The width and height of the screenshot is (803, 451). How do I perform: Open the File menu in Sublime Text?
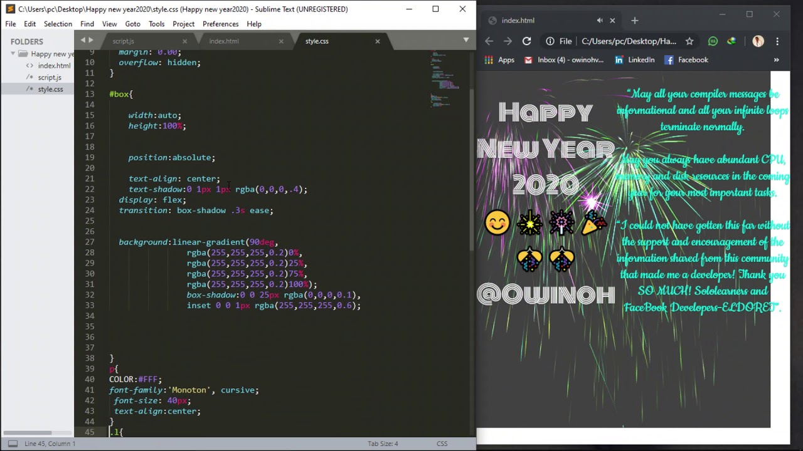[x=11, y=24]
